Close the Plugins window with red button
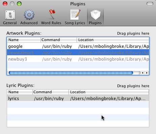Screen dimensions: 156x134 pos(5,4)
